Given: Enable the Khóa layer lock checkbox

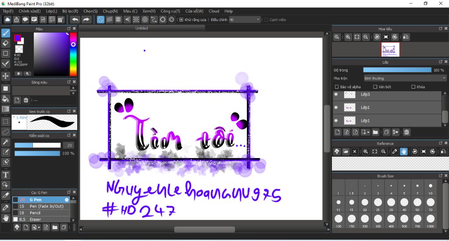Looking at the screenshot, I should [413, 87].
